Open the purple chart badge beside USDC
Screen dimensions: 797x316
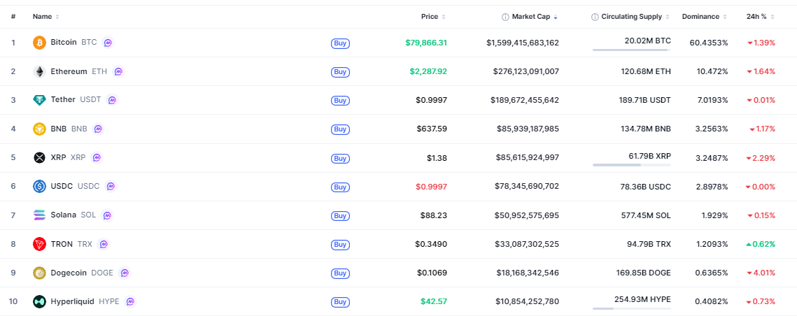(111, 187)
